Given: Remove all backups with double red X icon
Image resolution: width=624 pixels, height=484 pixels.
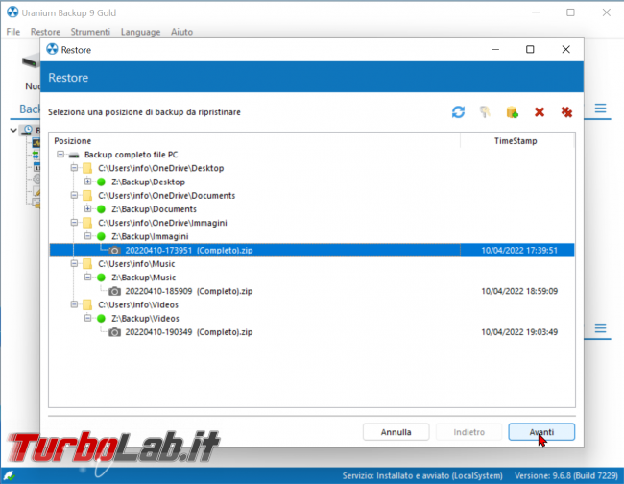Looking at the screenshot, I should click(x=566, y=112).
